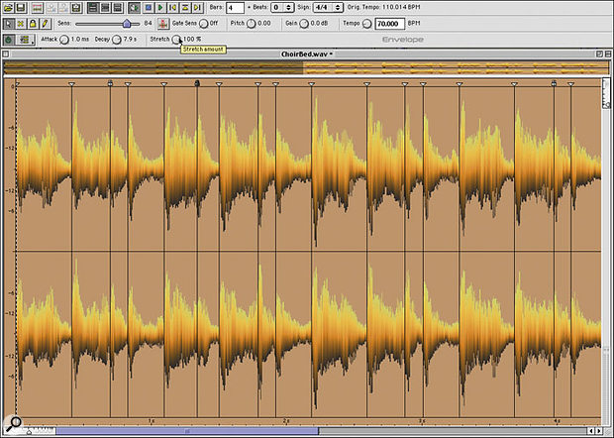Click the Decay value 7.9 s
Viewport: 614px width, 438px height.
click(x=130, y=40)
